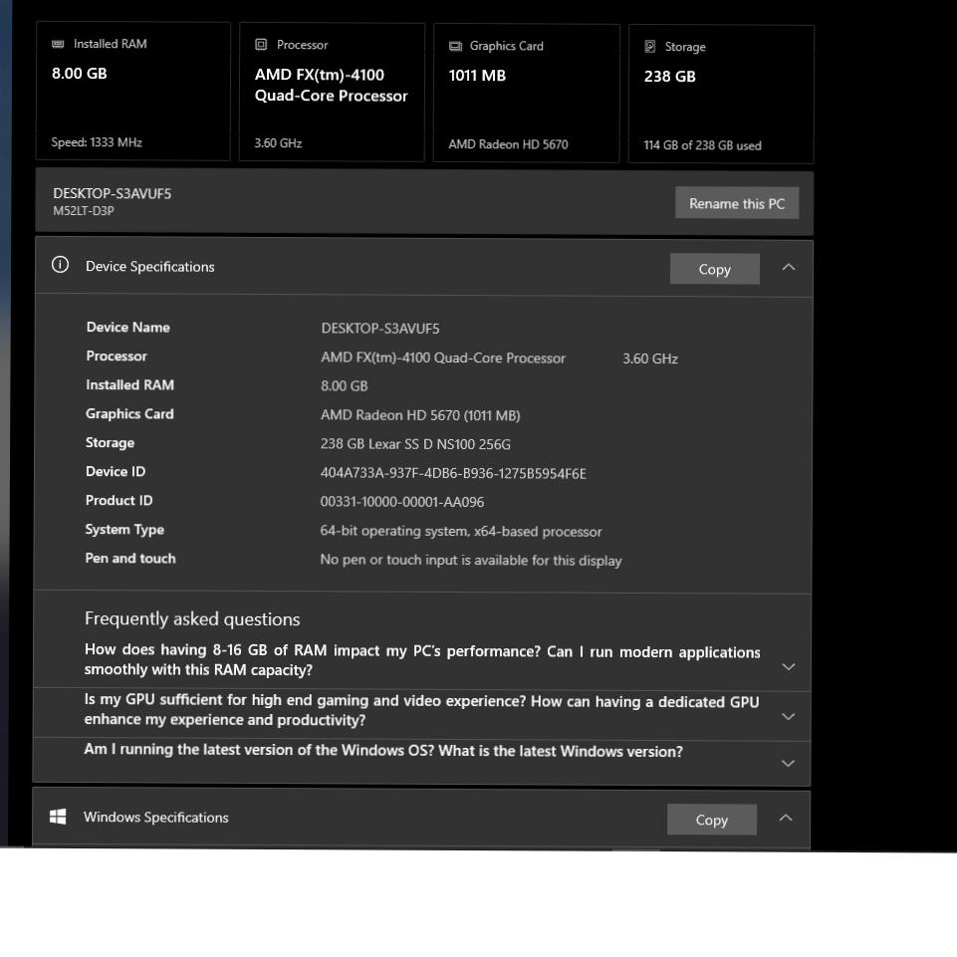Viewport: 957px width, 957px height.
Task: Expand the RAM performance FAQ question
Action: click(788, 666)
